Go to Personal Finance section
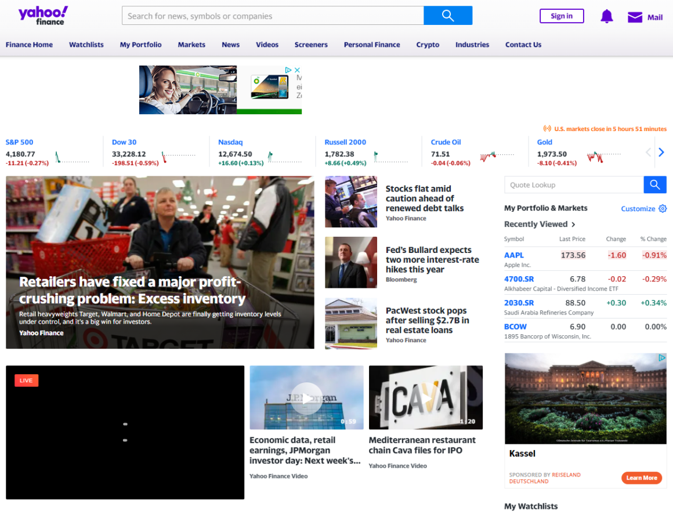The height and width of the screenshot is (514, 673). [x=372, y=45]
